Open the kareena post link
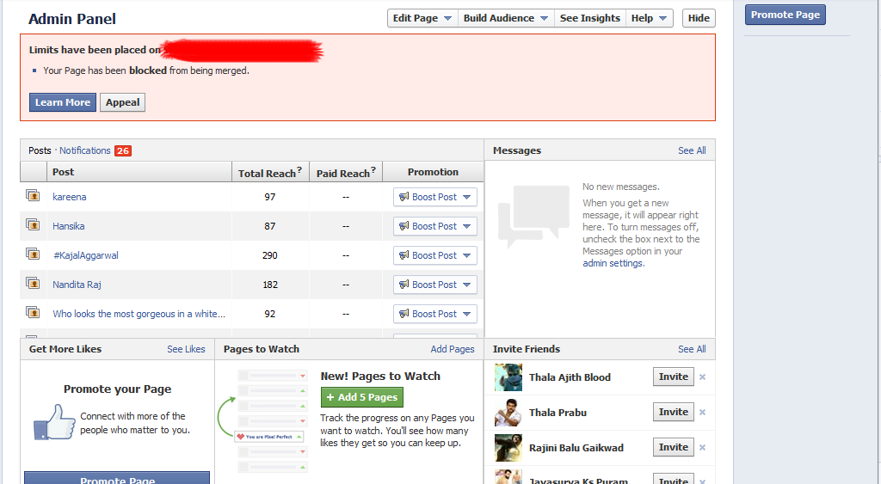This screenshot has height=484, width=881. [x=69, y=197]
